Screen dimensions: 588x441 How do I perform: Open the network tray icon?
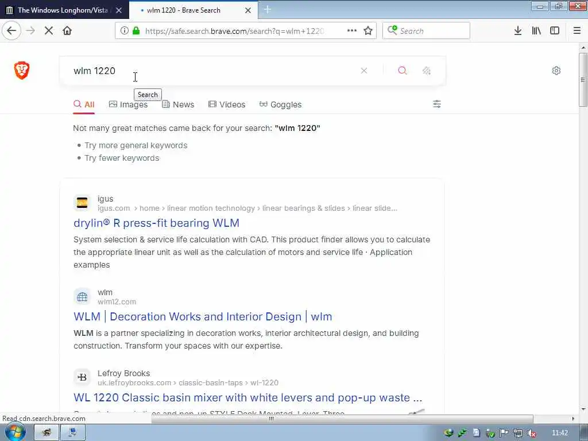[x=518, y=433]
